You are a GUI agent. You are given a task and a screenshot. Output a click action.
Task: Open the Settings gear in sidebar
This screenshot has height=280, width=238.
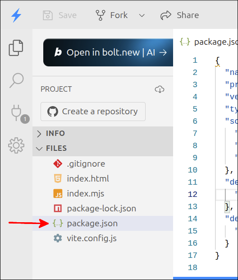click(x=16, y=145)
